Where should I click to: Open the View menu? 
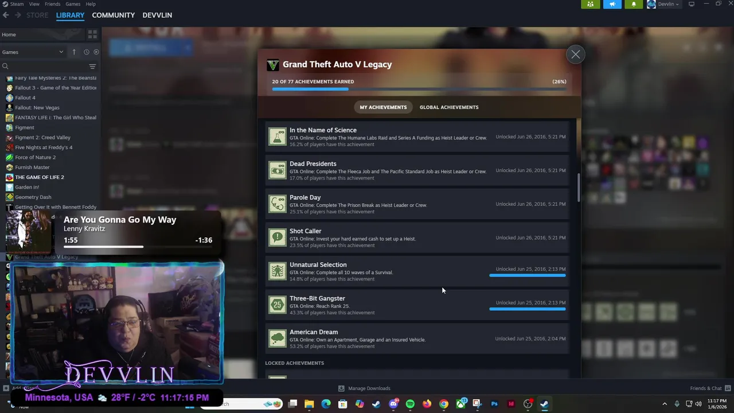(34, 4)
